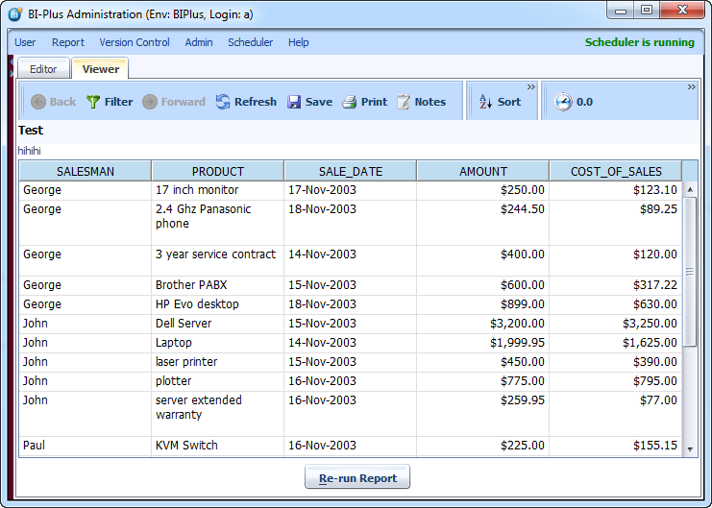Image resolution: width=712 pixels, height=508 pixels.
Task: Click the Sort A-Z icon
Action: click(485, 102)
